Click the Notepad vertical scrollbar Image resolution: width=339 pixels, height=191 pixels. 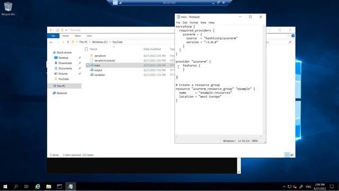[x=264, y=80]
